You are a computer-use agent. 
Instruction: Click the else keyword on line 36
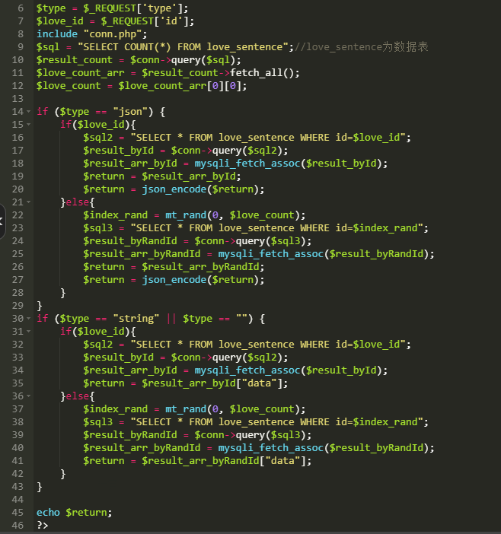coord(78,396)
